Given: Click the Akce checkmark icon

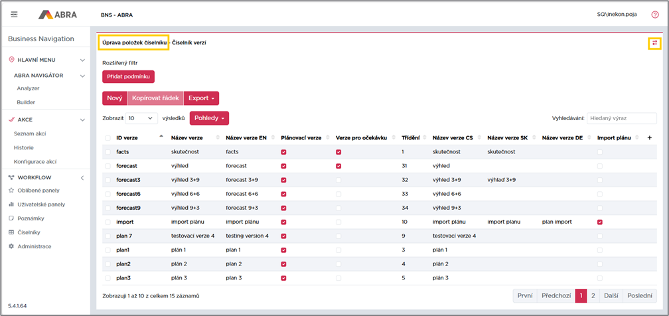Looking at the screenshot, I should tap(11, 119).
